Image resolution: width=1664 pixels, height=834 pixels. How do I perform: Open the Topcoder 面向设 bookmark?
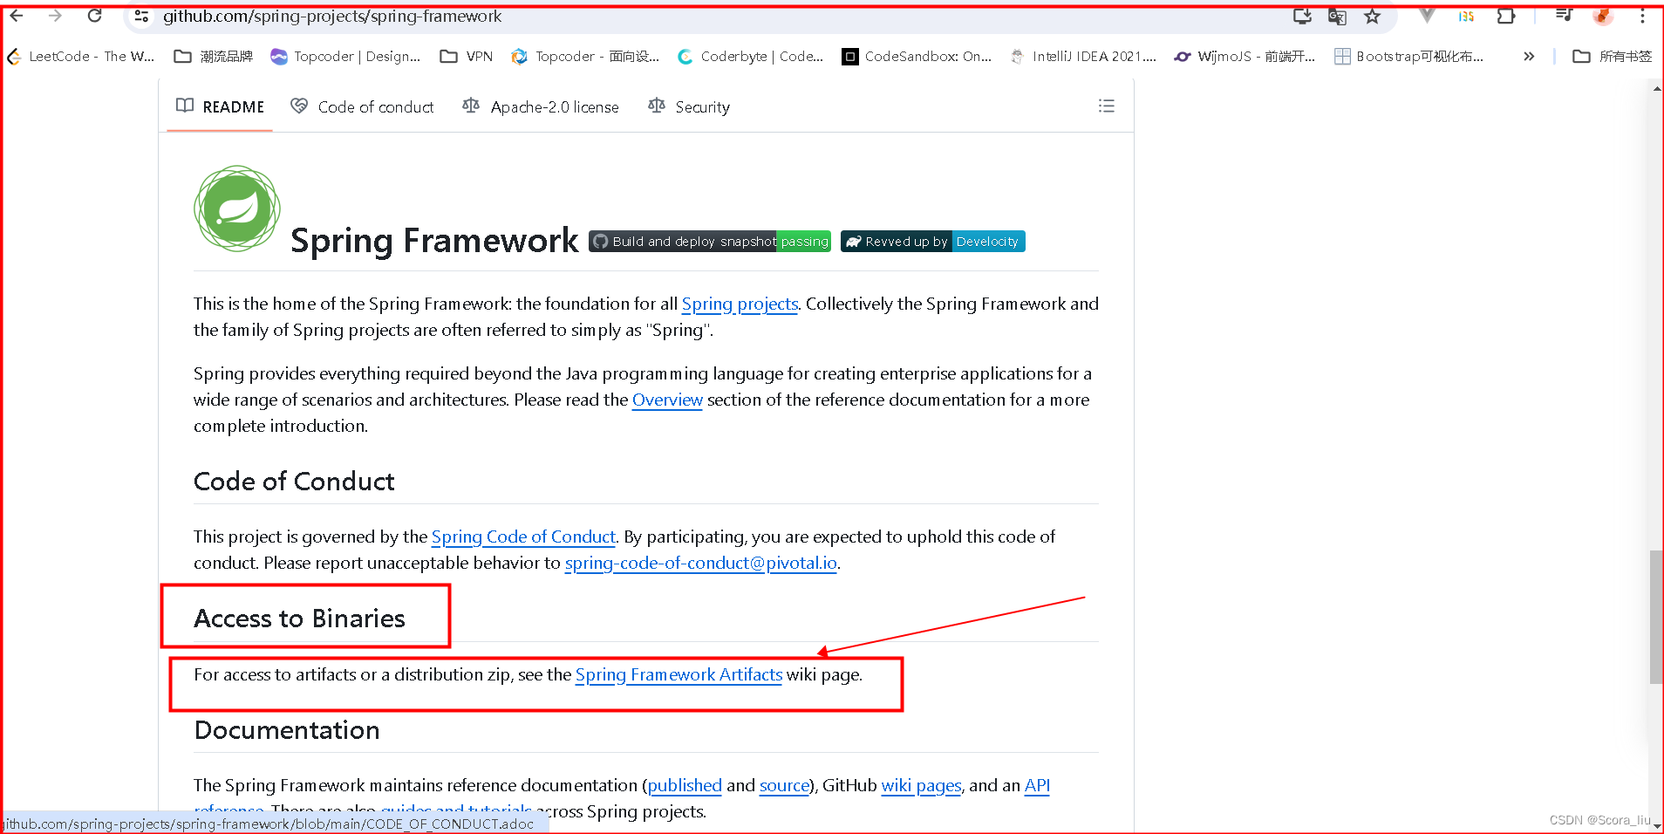pos(585,56)
